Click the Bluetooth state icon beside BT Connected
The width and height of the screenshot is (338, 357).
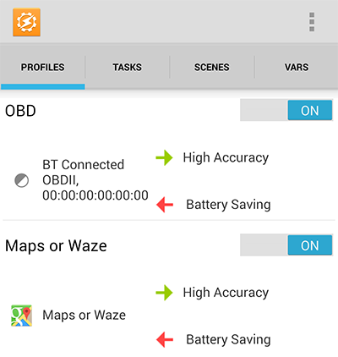pos(22,180)
